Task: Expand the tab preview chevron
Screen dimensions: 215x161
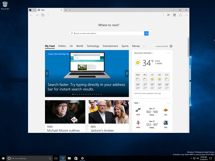Action: click(70, 10)
